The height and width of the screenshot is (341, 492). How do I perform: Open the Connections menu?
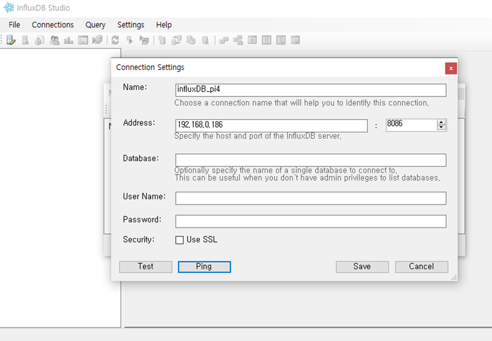(x=53, y=25)
